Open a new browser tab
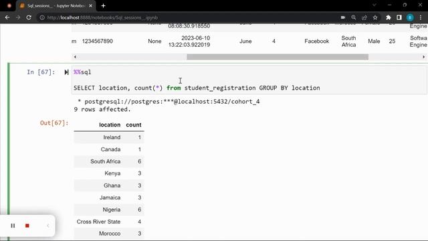The width and height of the screenshot is (428, 241). [x=103, y=6]
